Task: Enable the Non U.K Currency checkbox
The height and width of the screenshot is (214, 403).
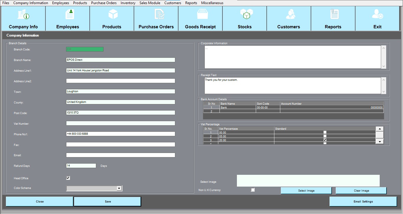Action: coord(253,190)
